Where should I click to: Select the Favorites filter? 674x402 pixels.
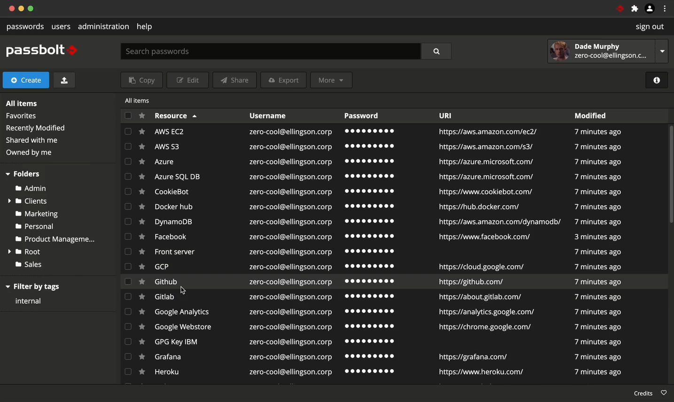(x=21, y=116)
